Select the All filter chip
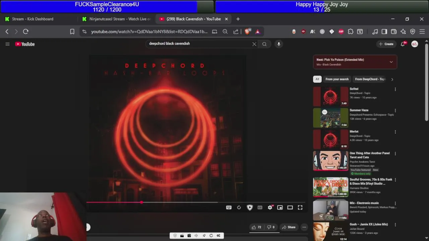This screenshot has width=429, height=241. (317, 79)
